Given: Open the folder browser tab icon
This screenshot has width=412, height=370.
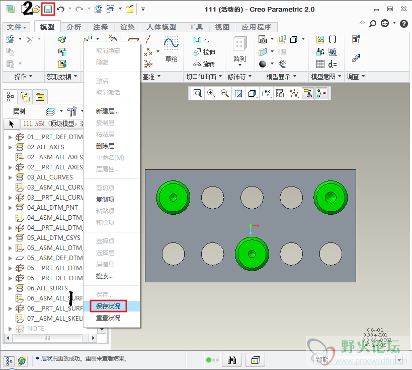Looking at the screenshot, I should pyautogui.click(x=25, y=97).
